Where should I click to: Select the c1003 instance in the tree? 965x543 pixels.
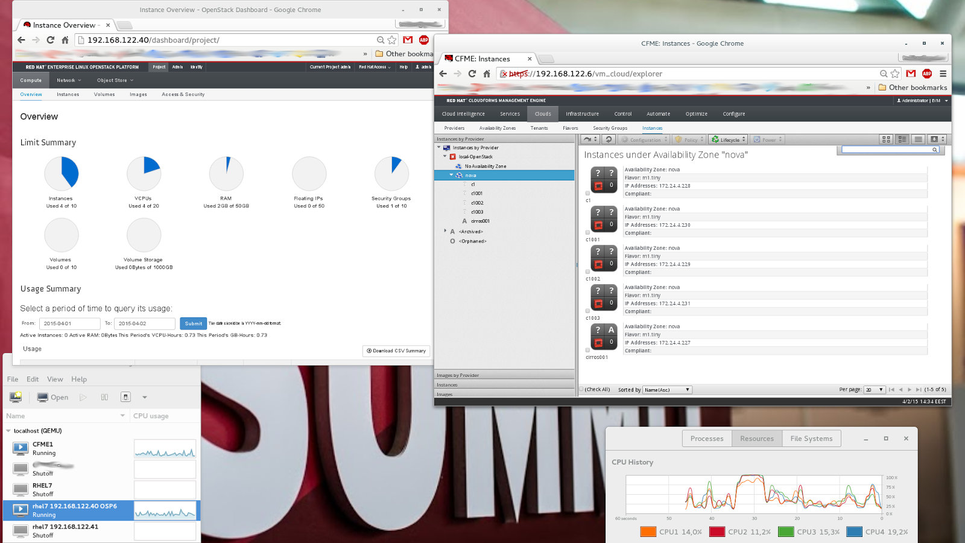pos(477,212)
